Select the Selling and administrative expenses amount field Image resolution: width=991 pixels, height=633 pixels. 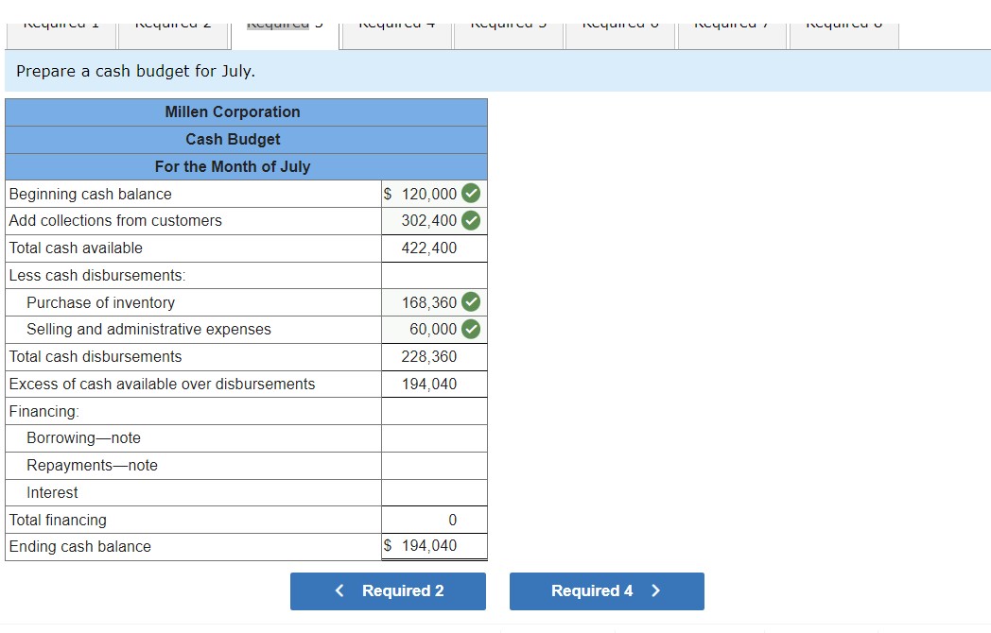[434, 330]
